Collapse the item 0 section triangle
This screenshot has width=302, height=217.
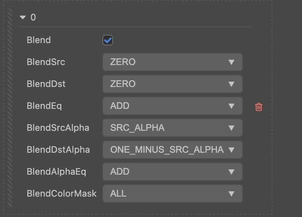pos(23,17)
